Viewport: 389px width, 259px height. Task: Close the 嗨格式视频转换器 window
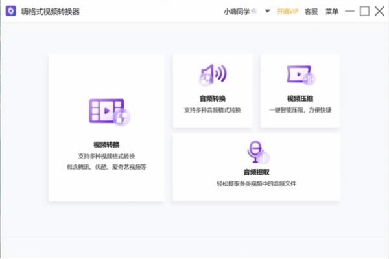coord(379,11)
